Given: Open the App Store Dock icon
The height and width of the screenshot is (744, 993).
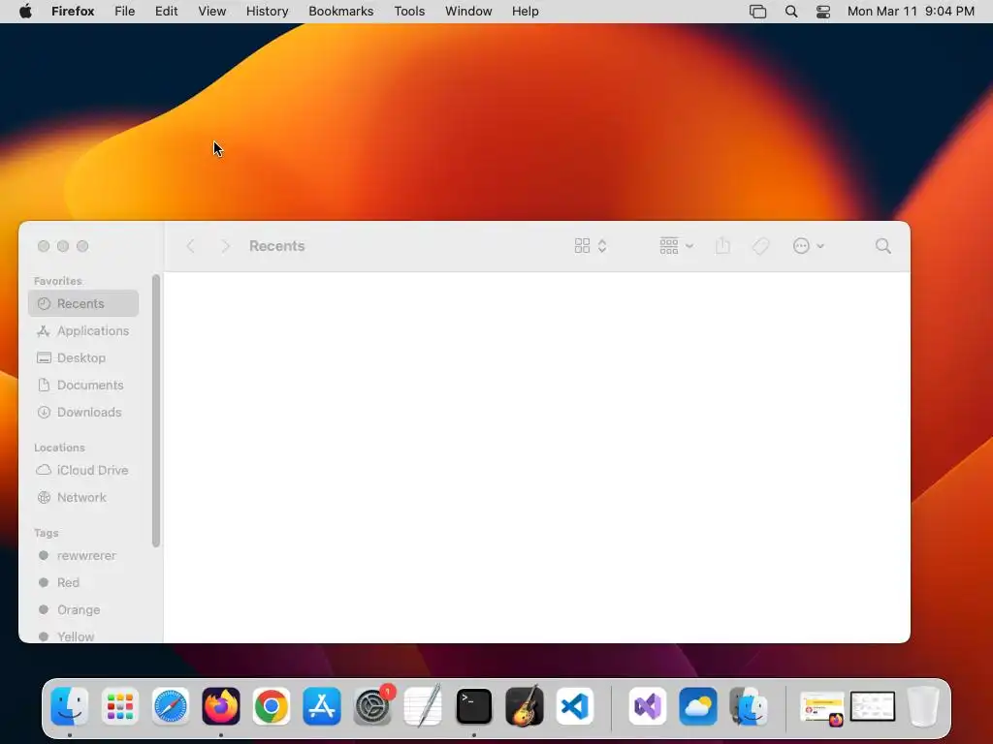Looking at the screenshot, I should [x=322, y=706].
